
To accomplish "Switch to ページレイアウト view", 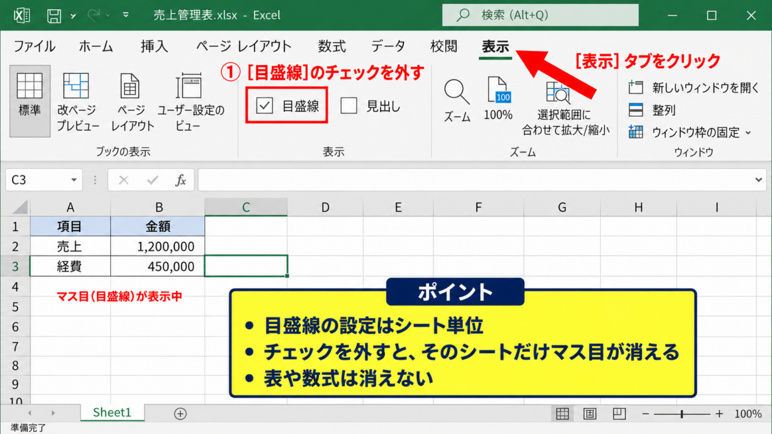I will pos(132,101).
